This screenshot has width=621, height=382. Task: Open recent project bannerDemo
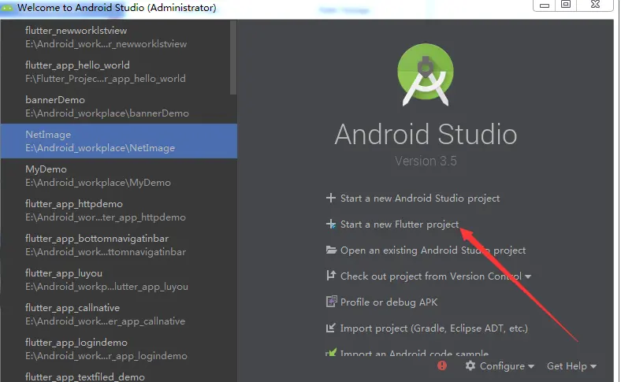119,106
